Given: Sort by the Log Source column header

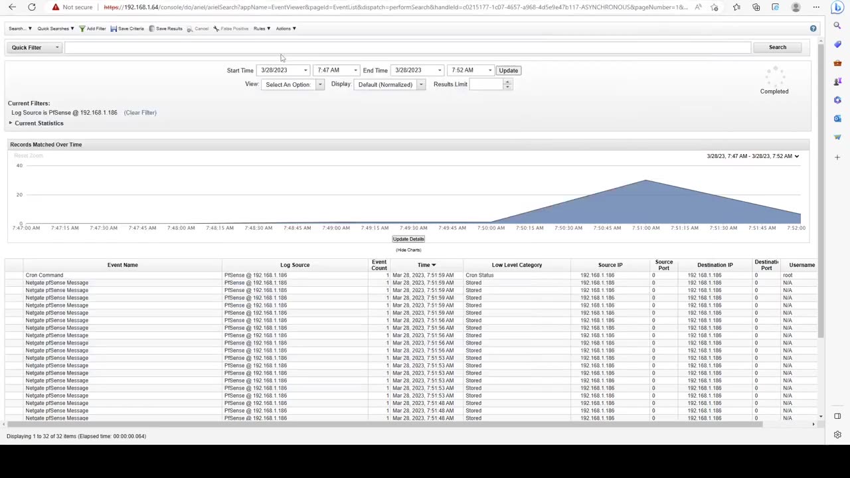Looking at the screenshot, I should pos(295,265).
